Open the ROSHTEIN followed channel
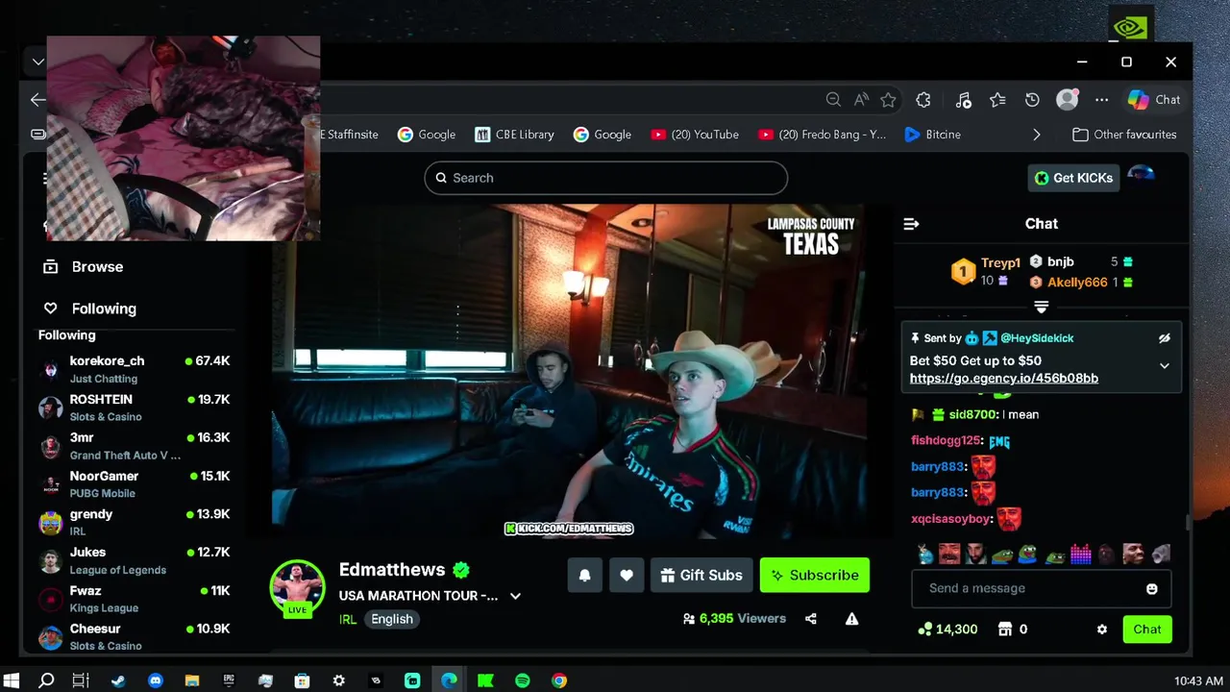Screen dimensions: 1230x692 point(135,408)
